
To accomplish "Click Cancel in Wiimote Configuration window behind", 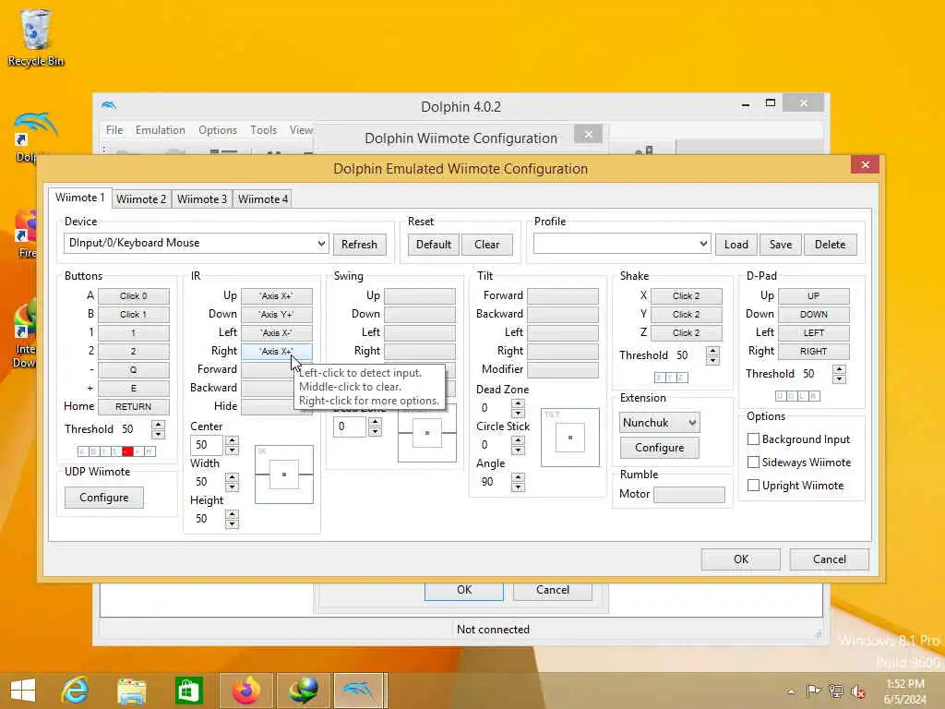I will (552, 590).
